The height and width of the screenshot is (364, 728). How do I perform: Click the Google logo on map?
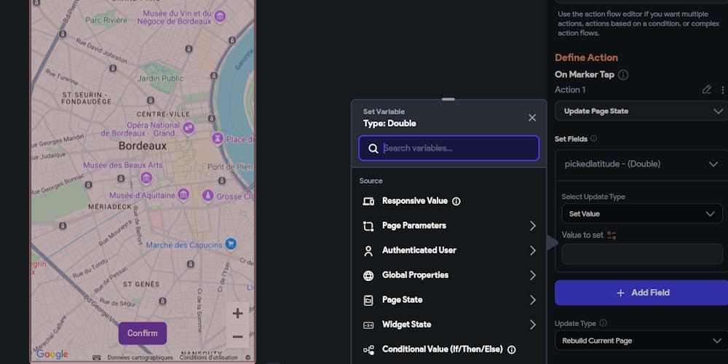tap(52, 355)
